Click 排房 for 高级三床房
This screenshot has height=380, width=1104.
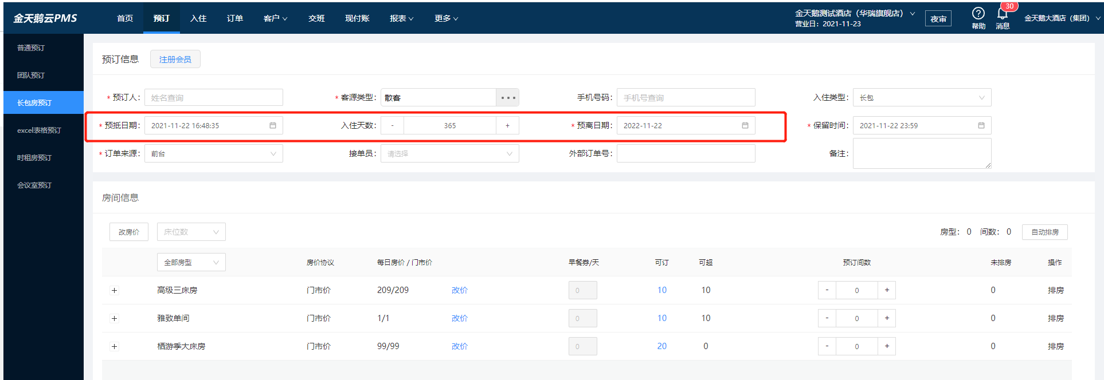1056,290
